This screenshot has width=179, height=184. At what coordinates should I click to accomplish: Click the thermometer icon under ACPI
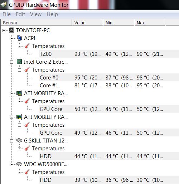[27, 46]
